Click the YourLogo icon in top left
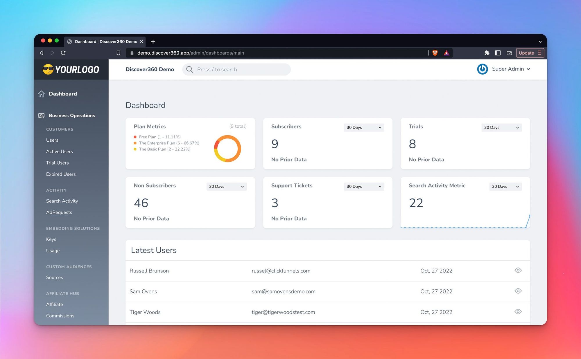 46,69
